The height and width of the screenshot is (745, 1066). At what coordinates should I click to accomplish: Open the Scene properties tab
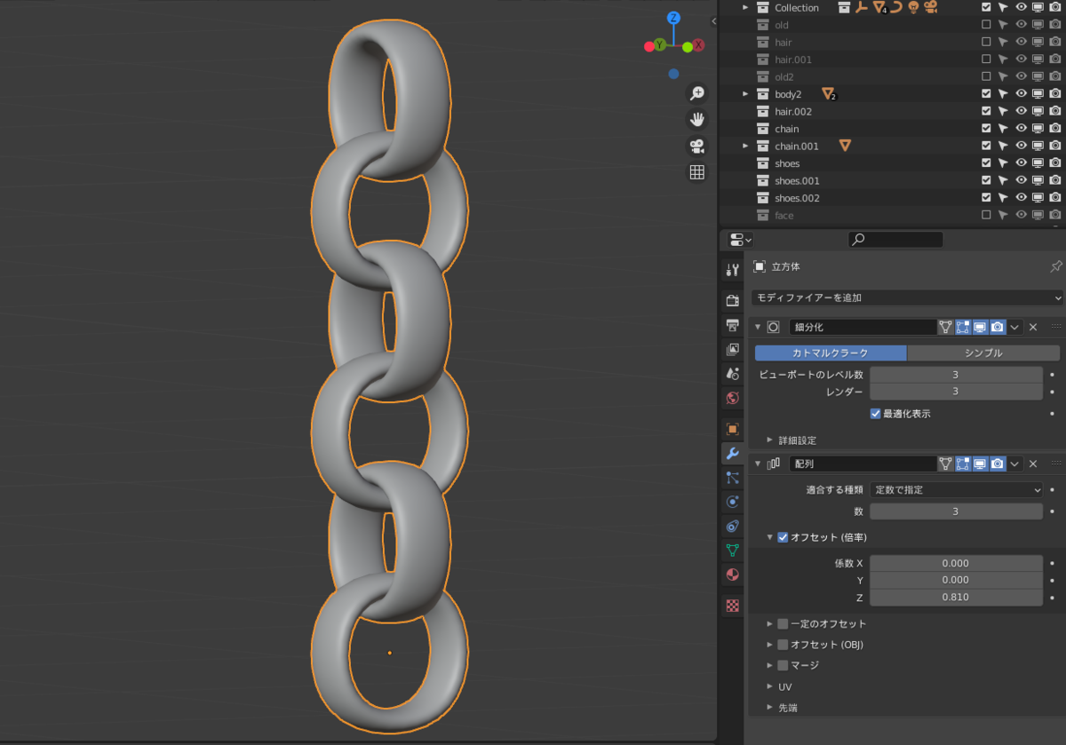click(x=732, y=374)
